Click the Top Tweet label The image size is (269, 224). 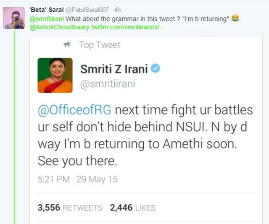point(99,45)
